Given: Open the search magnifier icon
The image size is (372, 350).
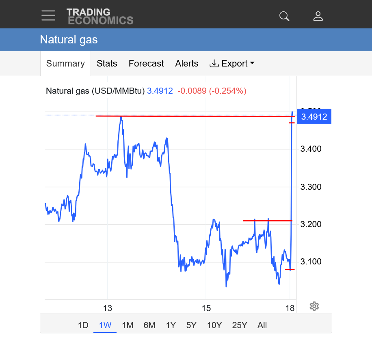Looking at the screenshot, I should pyautogui.click(x=284, y=16).
